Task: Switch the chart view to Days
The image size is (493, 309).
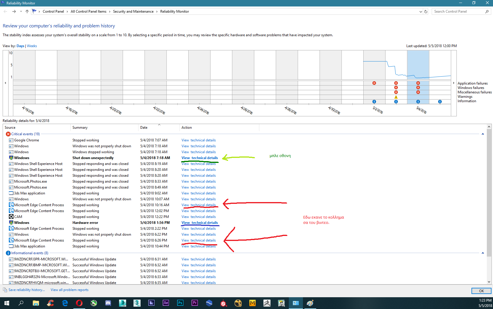Action: tap(20, 46)
